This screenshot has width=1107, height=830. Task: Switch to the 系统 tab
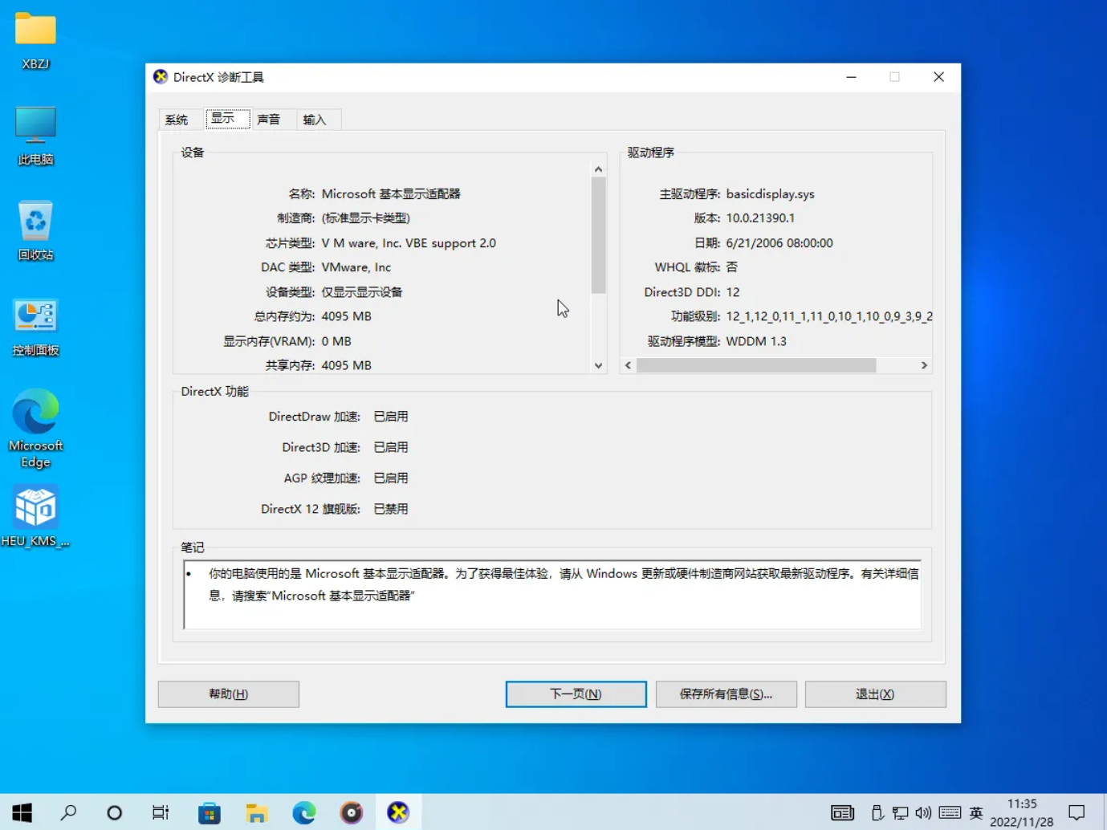(x=178, y=119)
